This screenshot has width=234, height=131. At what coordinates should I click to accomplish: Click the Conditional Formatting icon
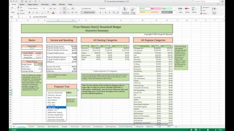(125, 9)
